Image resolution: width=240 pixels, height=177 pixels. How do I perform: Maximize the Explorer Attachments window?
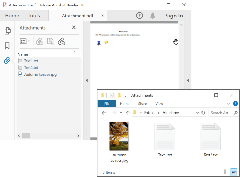click(x=216, y=95)
